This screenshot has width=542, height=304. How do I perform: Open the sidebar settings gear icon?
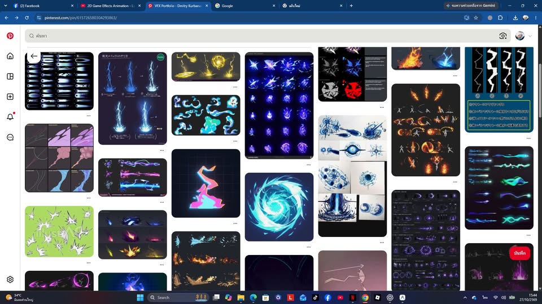point(10,280)
